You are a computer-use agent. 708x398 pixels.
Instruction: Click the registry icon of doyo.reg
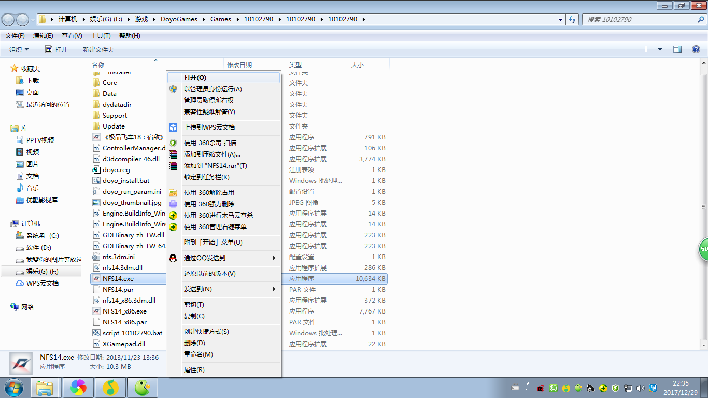pyautogui.click(x=96, y=169)
